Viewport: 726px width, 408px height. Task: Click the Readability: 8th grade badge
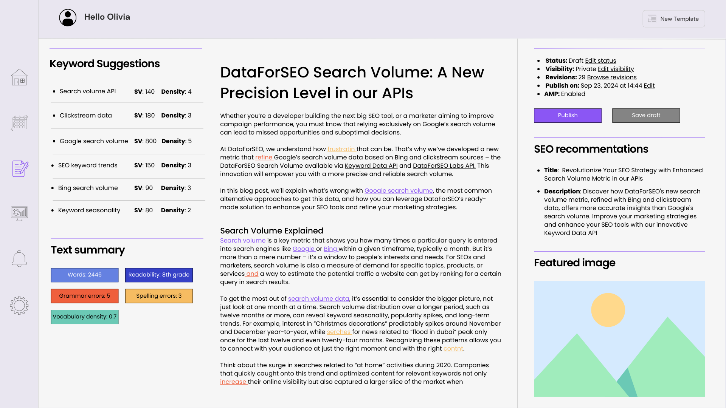click(159, 275)
